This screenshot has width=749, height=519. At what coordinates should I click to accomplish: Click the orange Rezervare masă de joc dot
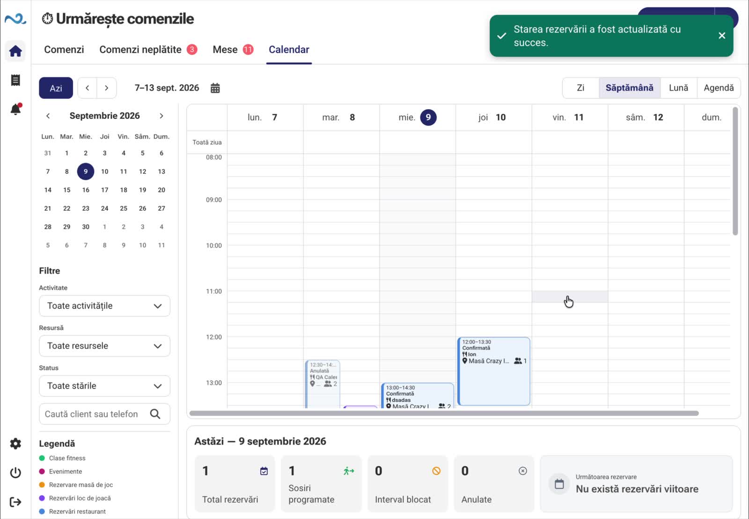[42, 485]
